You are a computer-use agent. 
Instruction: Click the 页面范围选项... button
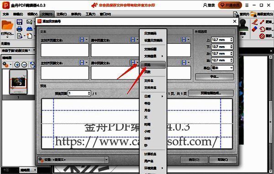click(211, 93)
